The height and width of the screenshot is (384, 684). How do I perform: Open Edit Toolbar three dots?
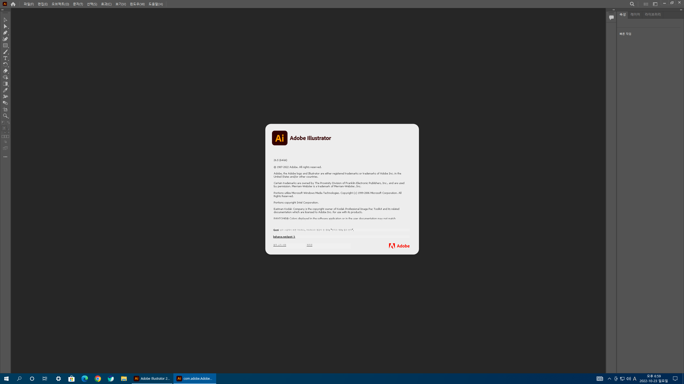tap(5, 157)
